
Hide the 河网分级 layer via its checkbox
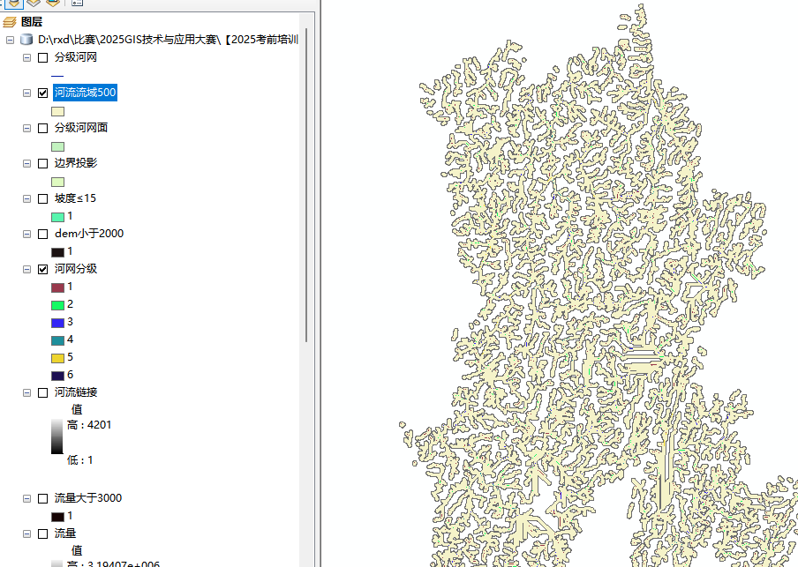42,269
